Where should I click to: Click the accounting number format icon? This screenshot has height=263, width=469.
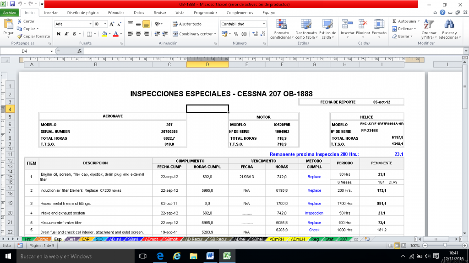tap(224, 34)
